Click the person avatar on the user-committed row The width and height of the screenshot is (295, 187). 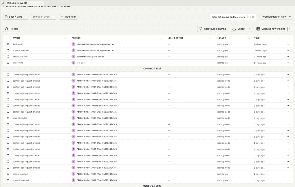point(73,118)
